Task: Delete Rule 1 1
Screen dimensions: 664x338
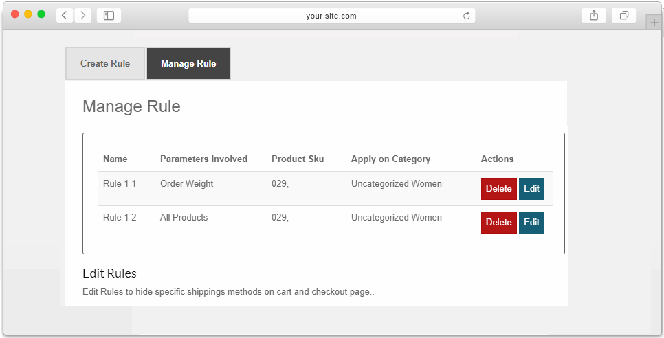Action: click(x=499, y=189)
